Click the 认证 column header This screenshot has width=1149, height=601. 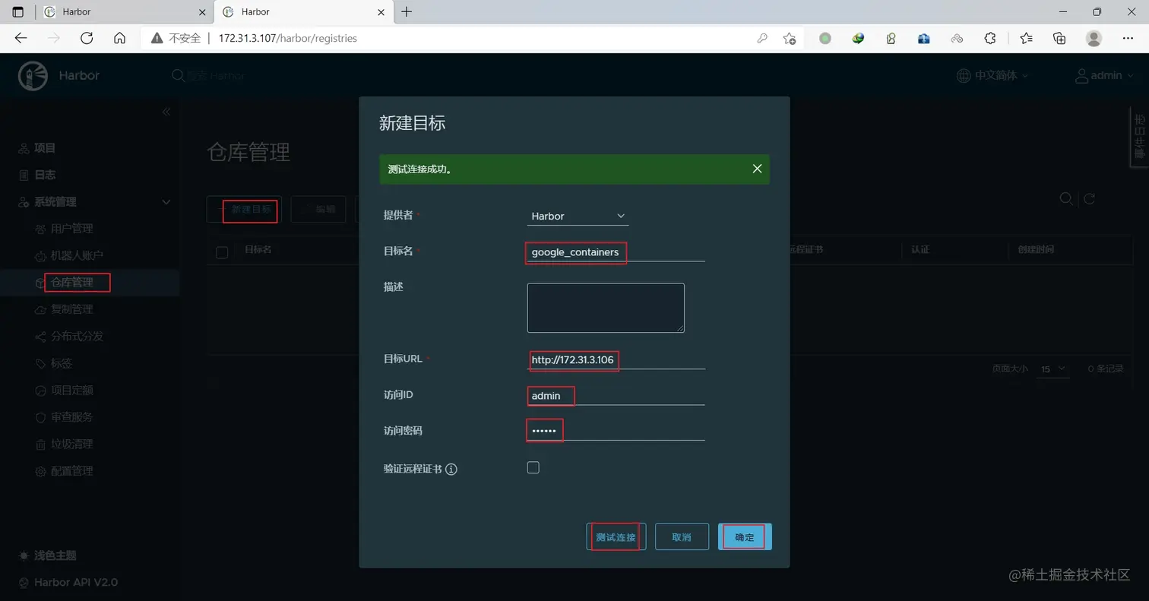(920, 249)
